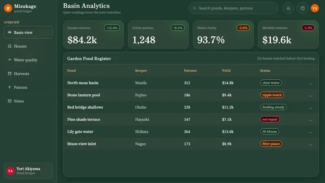The width and height of the screenshot is (325, 183).
Task: Select Basin view in the sidebar
Action: click(x=28, y=33)
